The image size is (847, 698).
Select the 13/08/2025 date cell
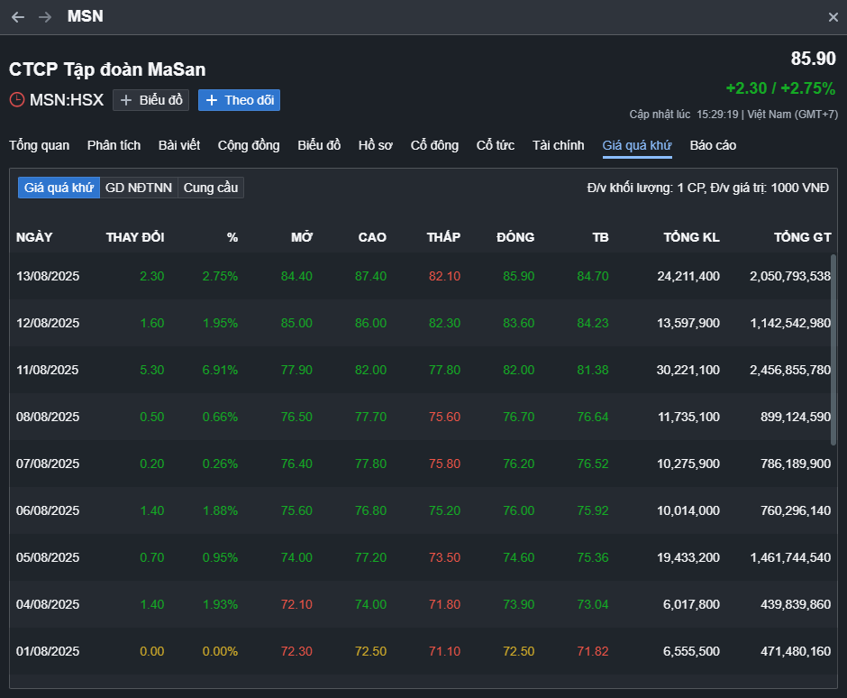(48, 276)
